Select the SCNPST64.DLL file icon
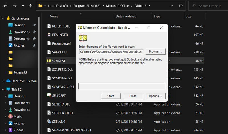Viewport: 228px width, 134px height. point(49,78)
